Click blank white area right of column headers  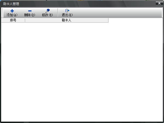point(136,20)
